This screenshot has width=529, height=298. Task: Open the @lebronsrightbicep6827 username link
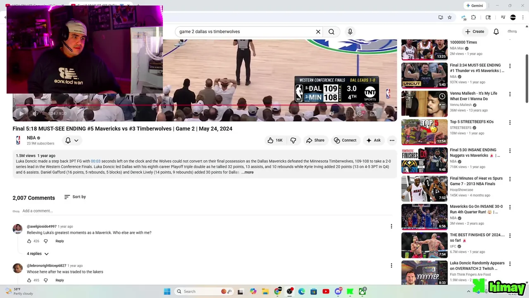click(46, 266)
